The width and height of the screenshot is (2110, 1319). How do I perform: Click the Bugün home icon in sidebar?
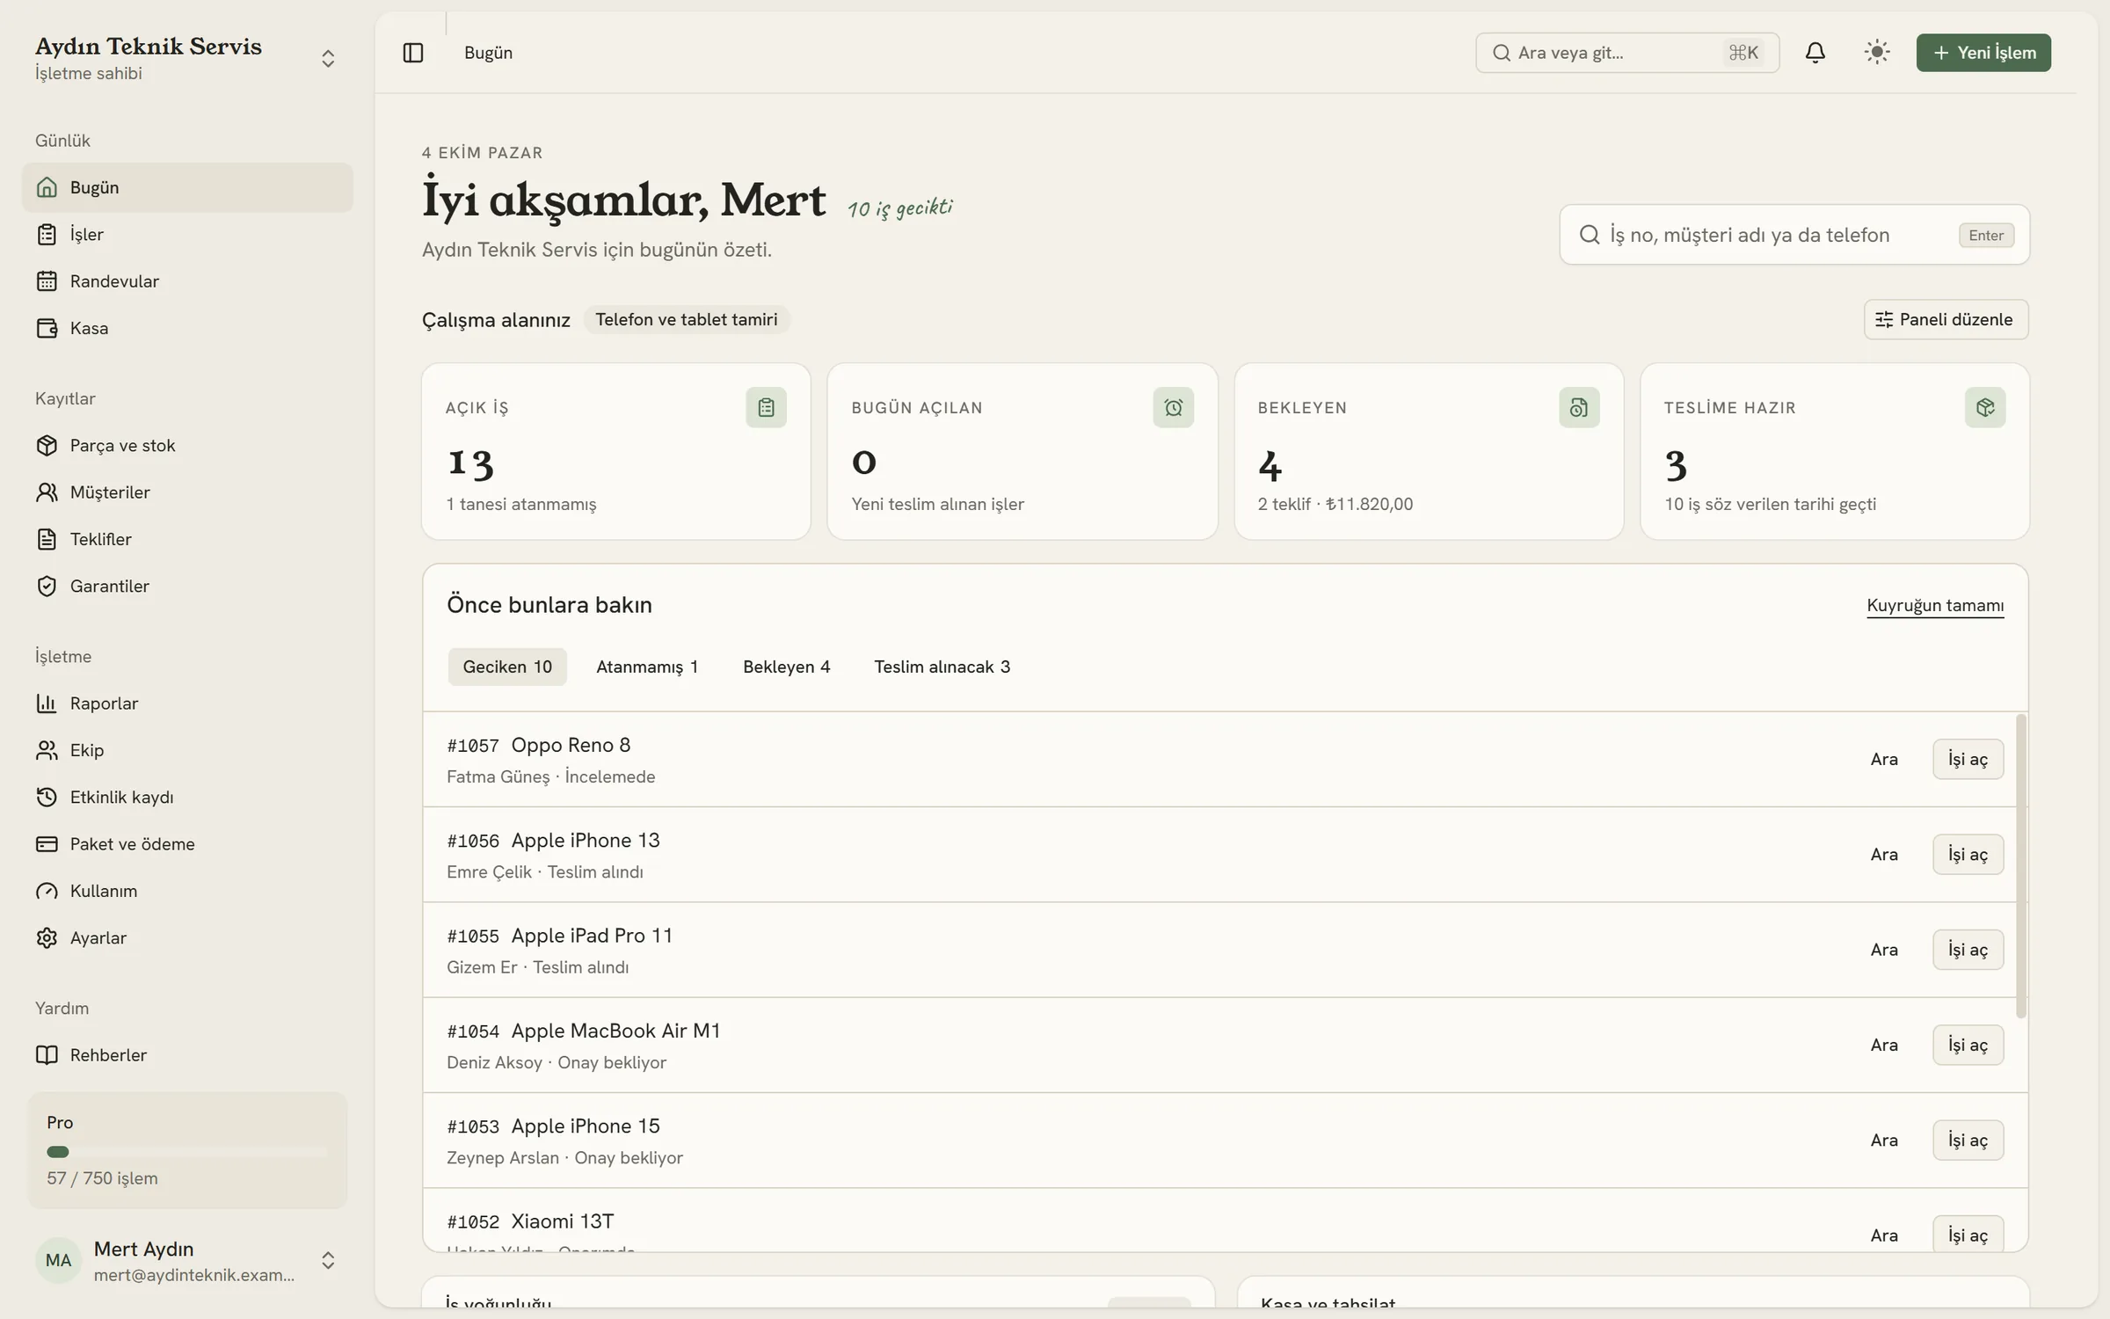[47, 187]
